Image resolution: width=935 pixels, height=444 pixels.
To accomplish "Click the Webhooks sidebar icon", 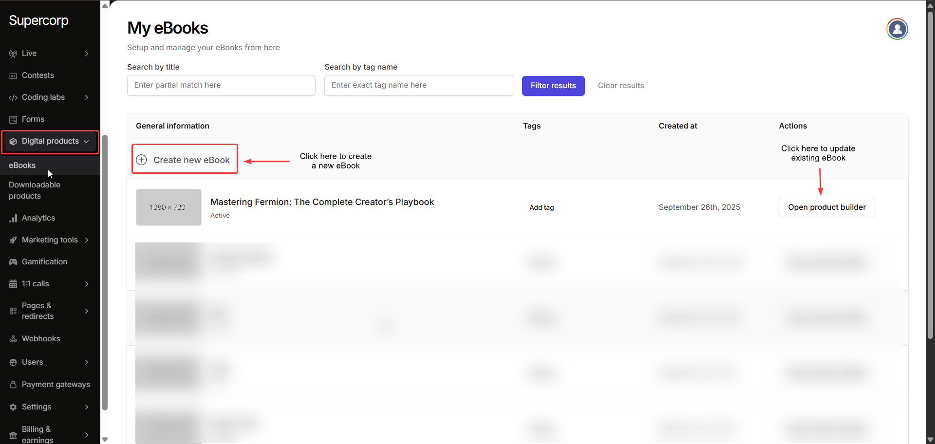I will point(13,339).
